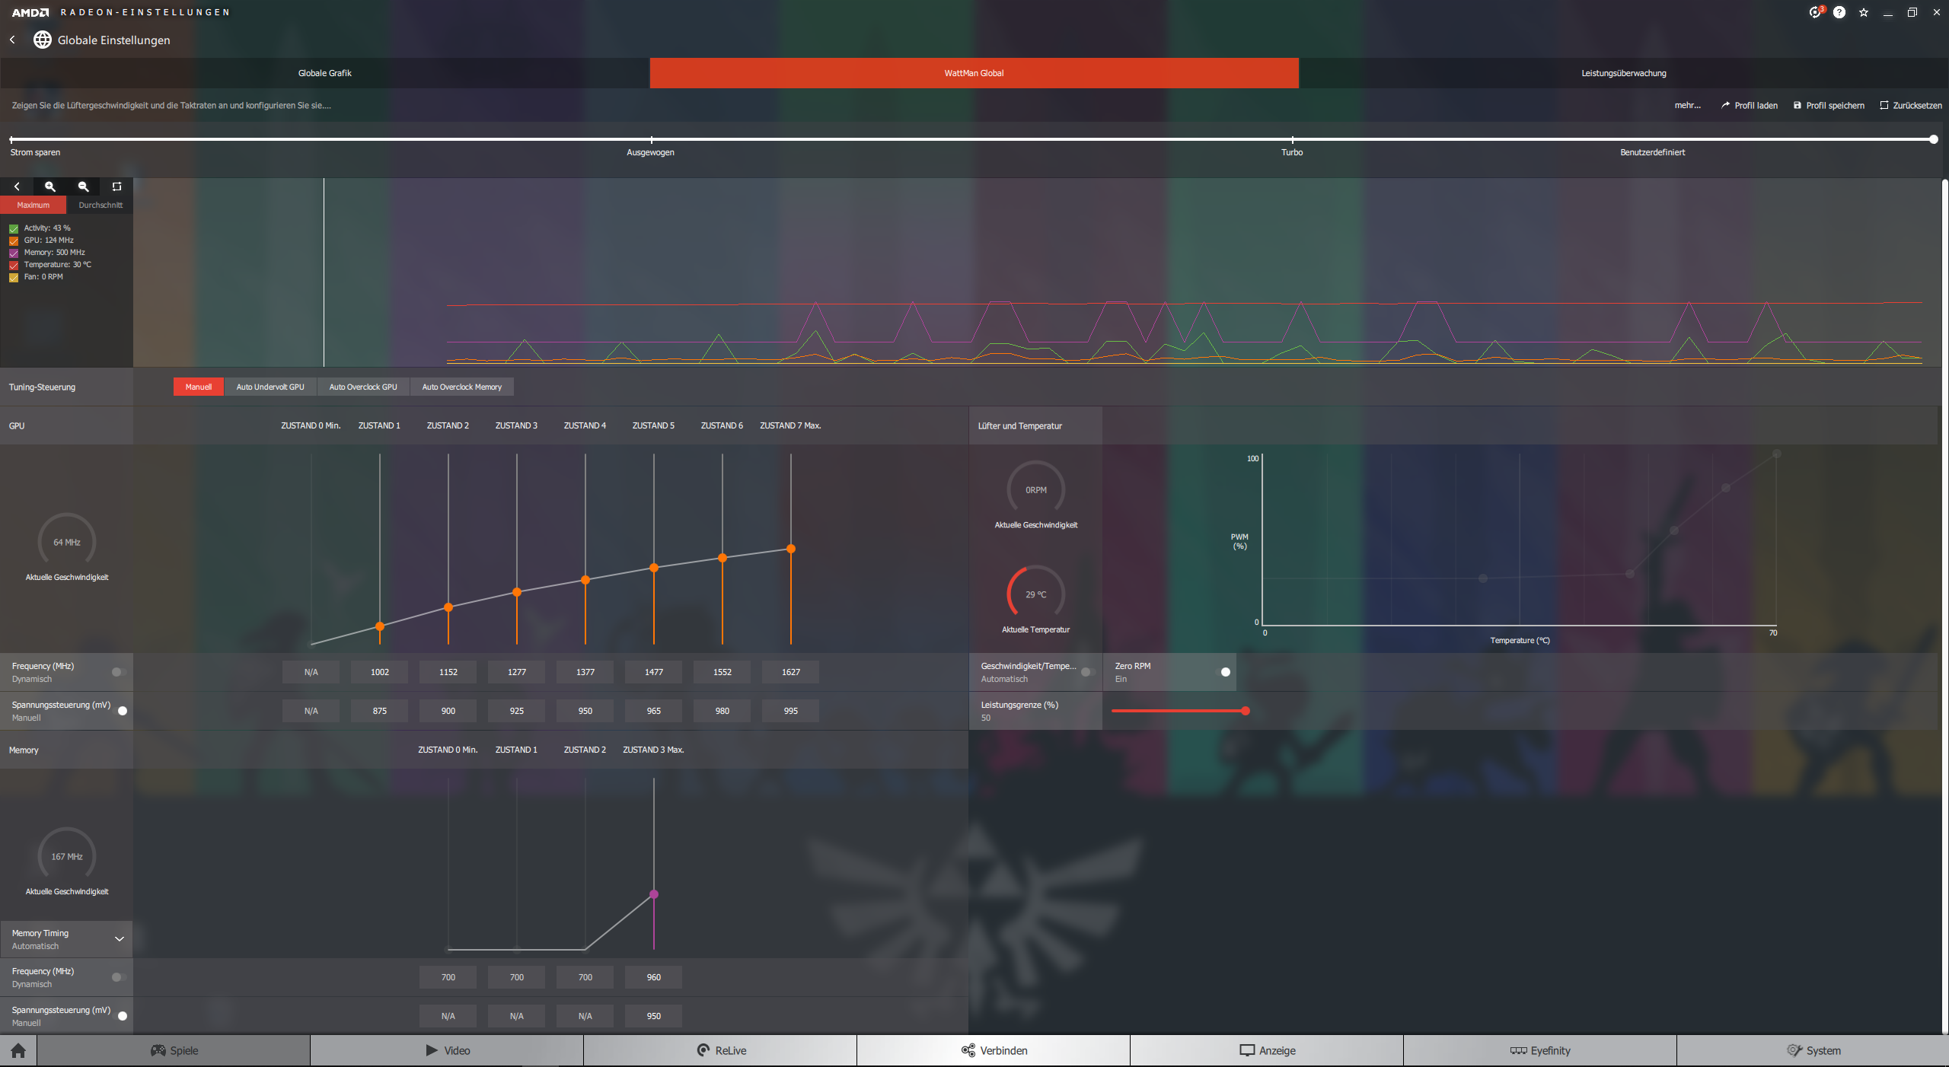Expand the Memory Timing dropdown
The image size is (1949, 1067).
point(119,939)
